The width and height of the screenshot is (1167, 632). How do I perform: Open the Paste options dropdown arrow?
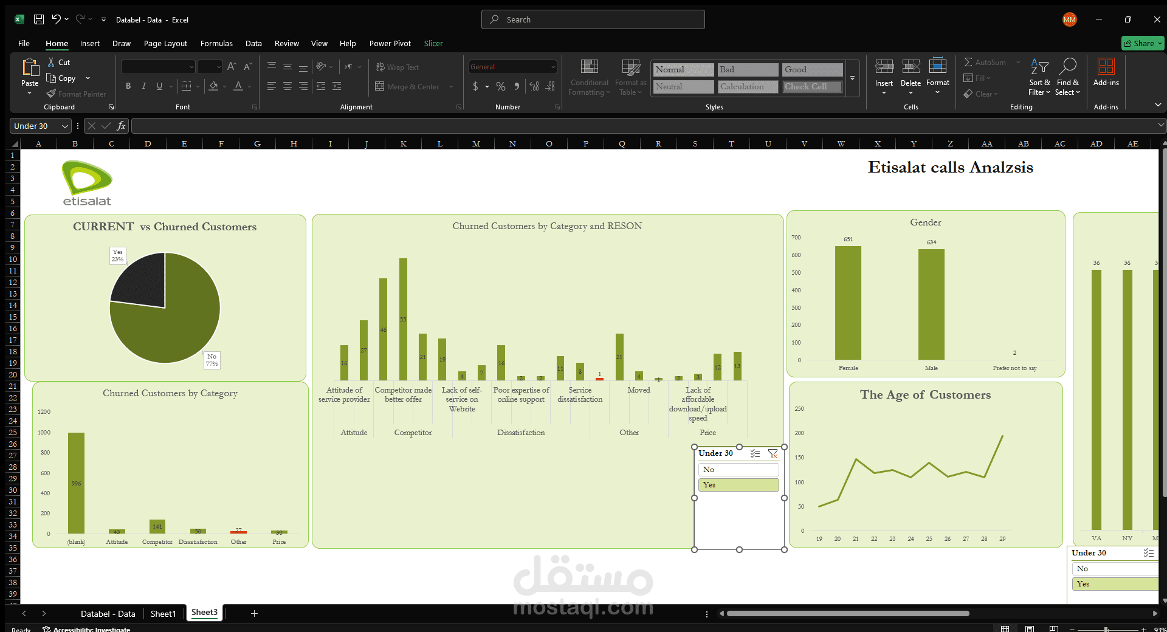click(x=30, y=93)
